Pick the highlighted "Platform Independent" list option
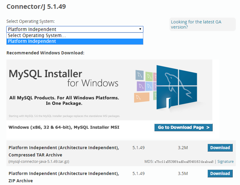 75,41
